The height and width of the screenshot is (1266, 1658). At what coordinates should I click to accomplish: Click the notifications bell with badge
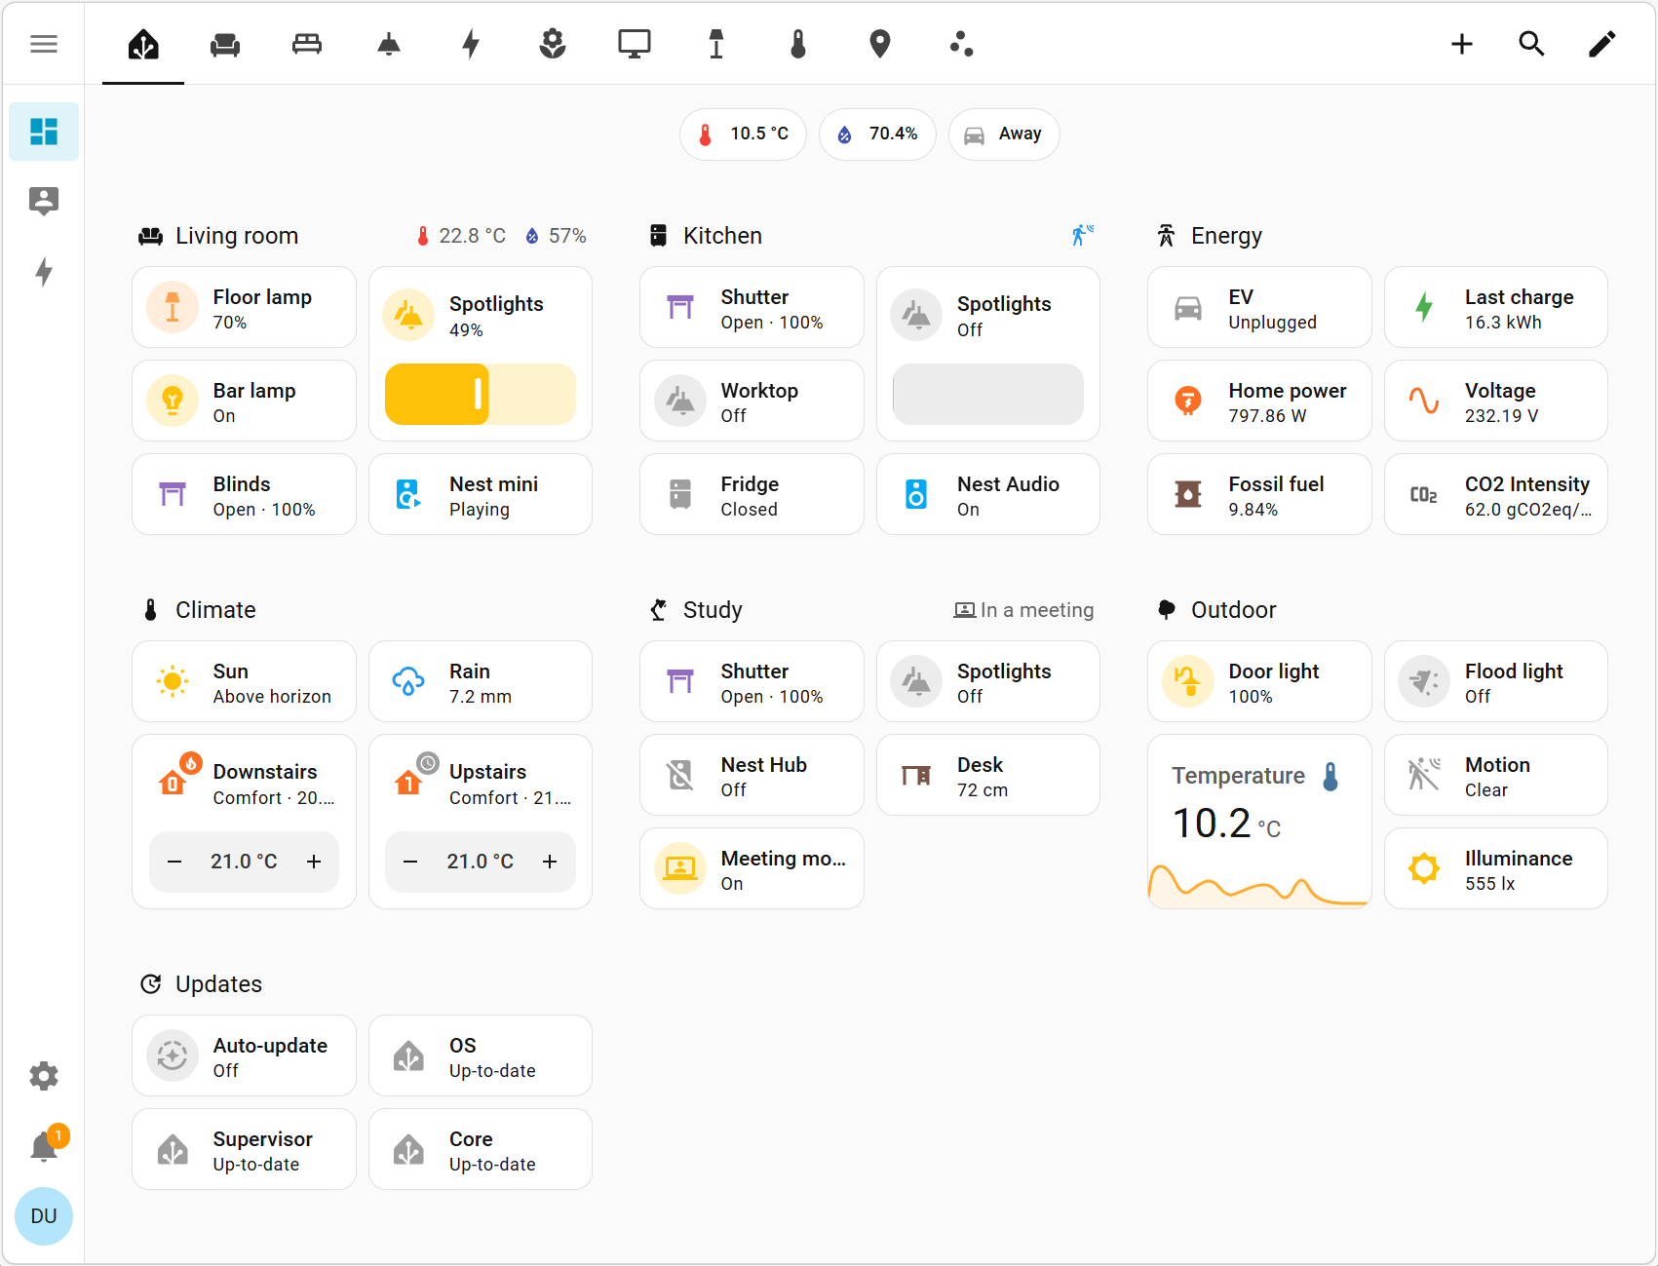[x=43, y=1146]
